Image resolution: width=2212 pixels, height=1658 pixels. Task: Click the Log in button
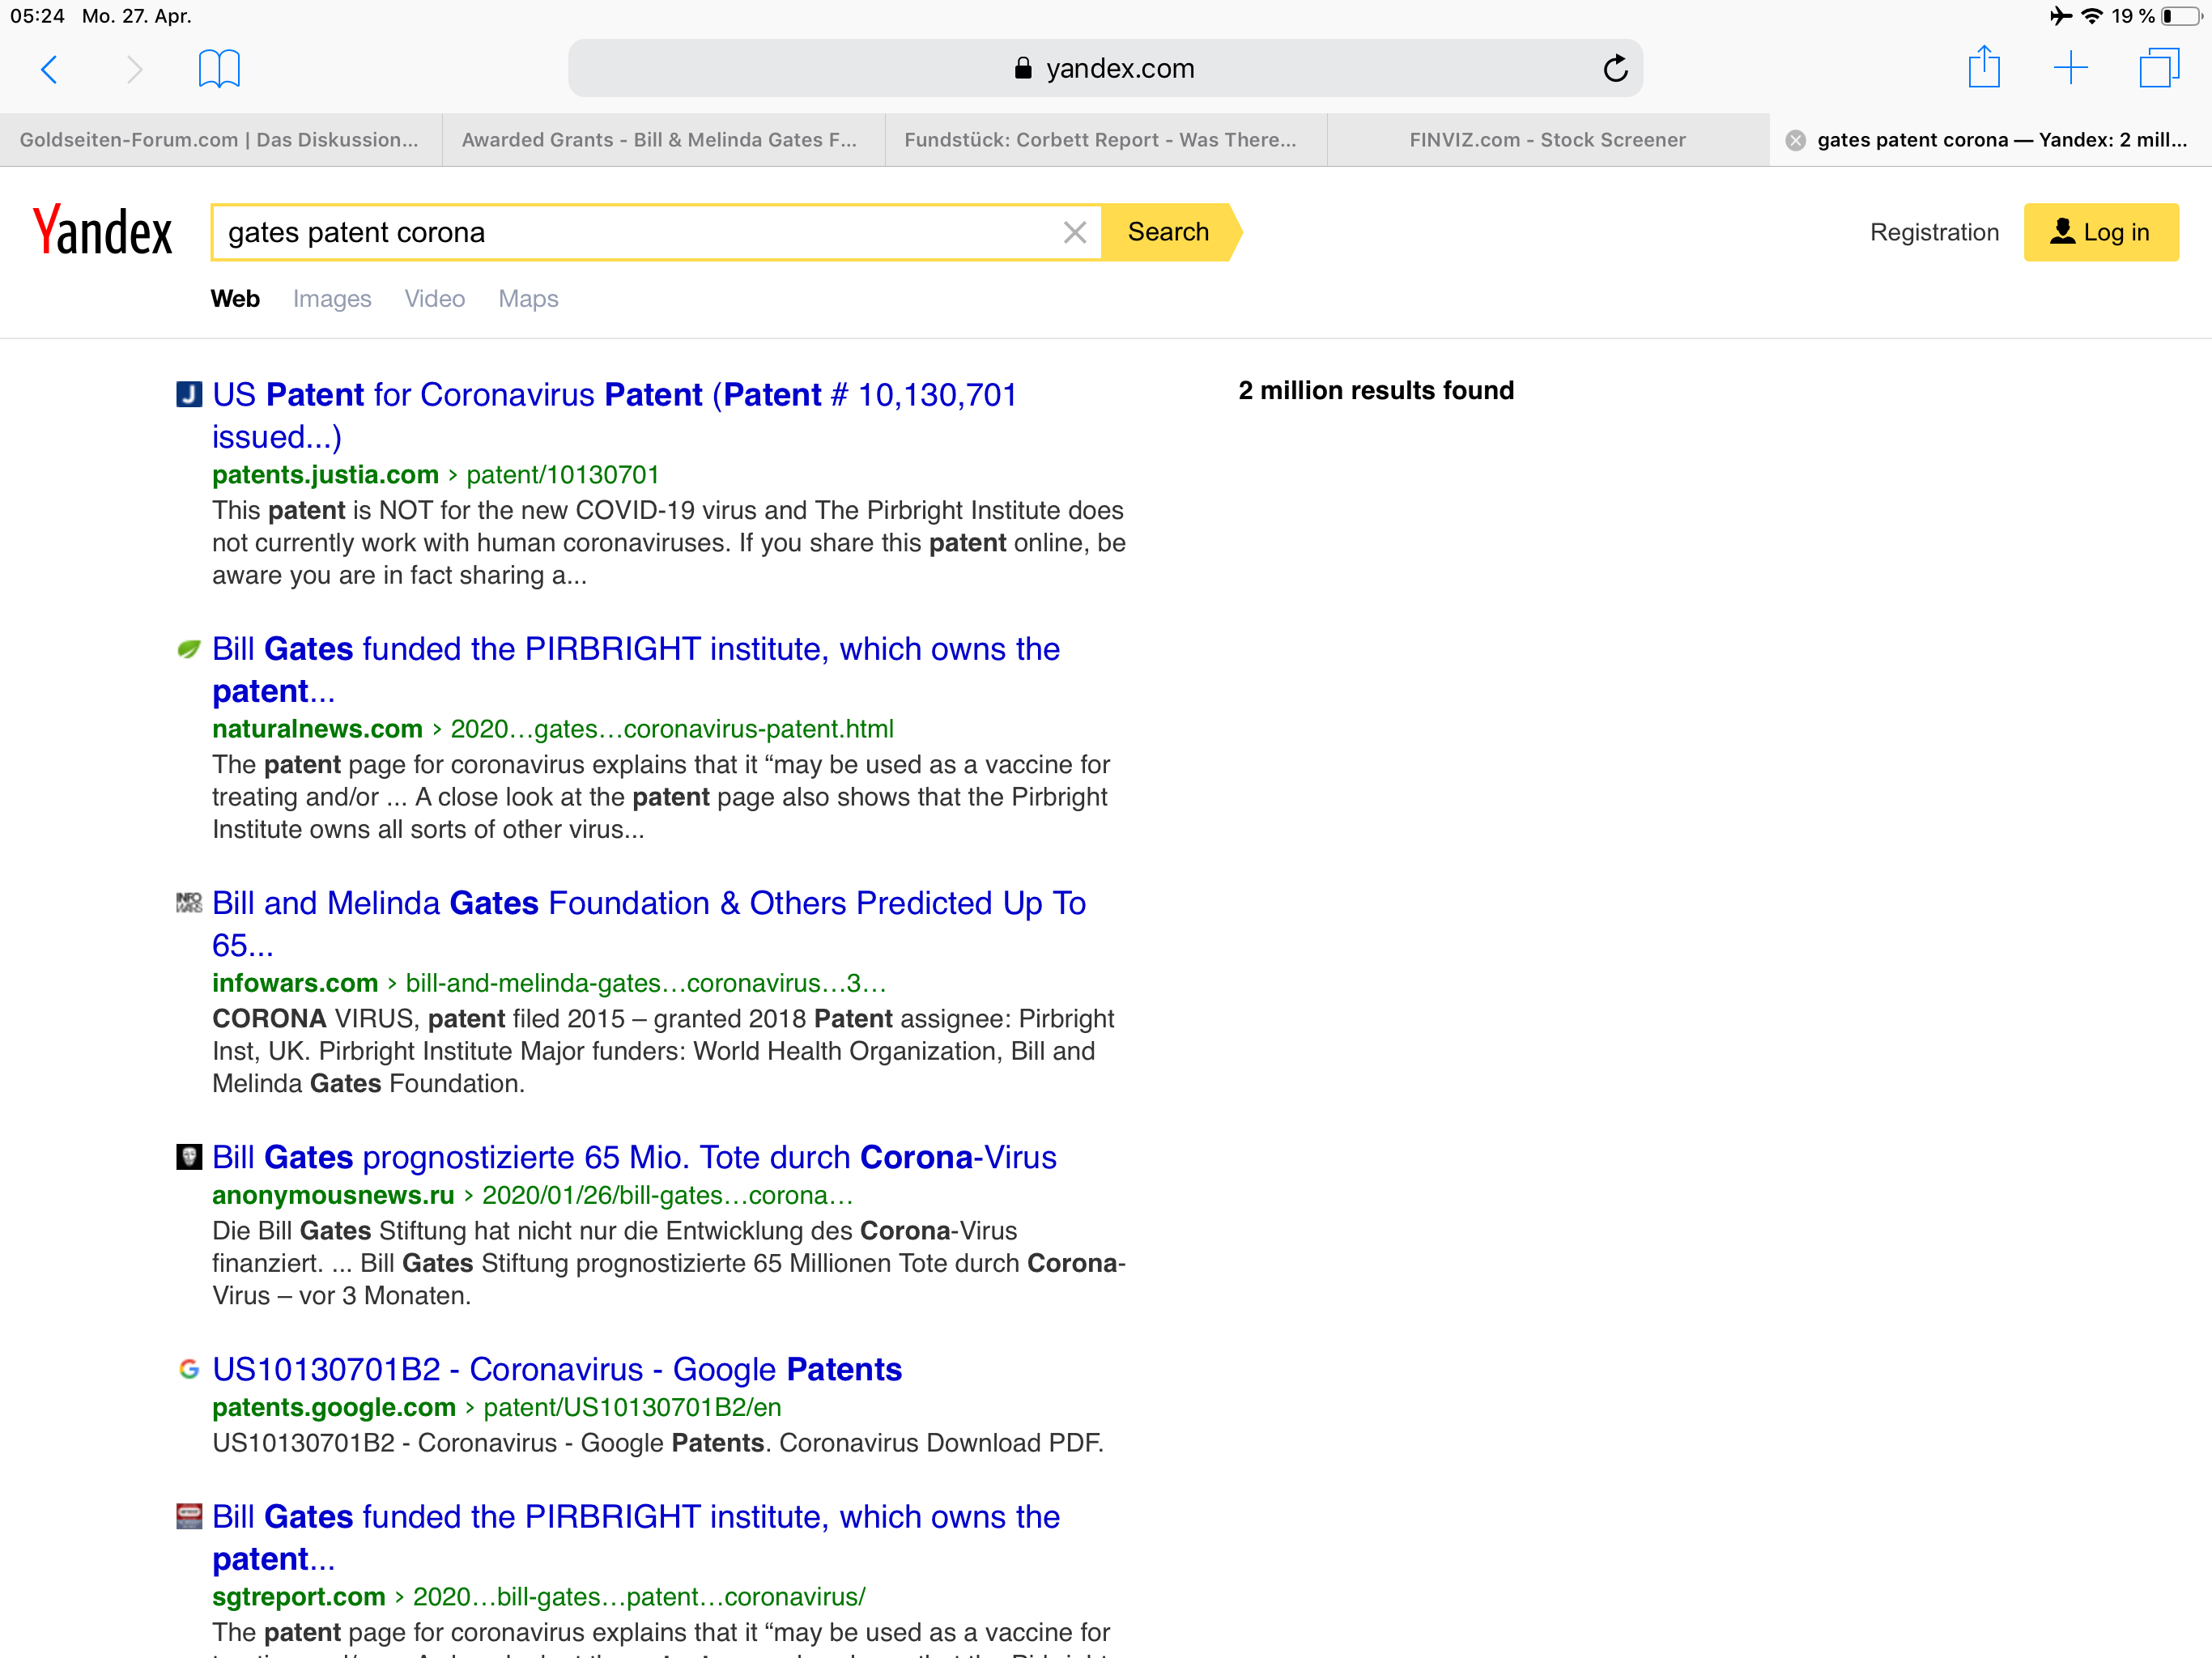point(2100,233)
